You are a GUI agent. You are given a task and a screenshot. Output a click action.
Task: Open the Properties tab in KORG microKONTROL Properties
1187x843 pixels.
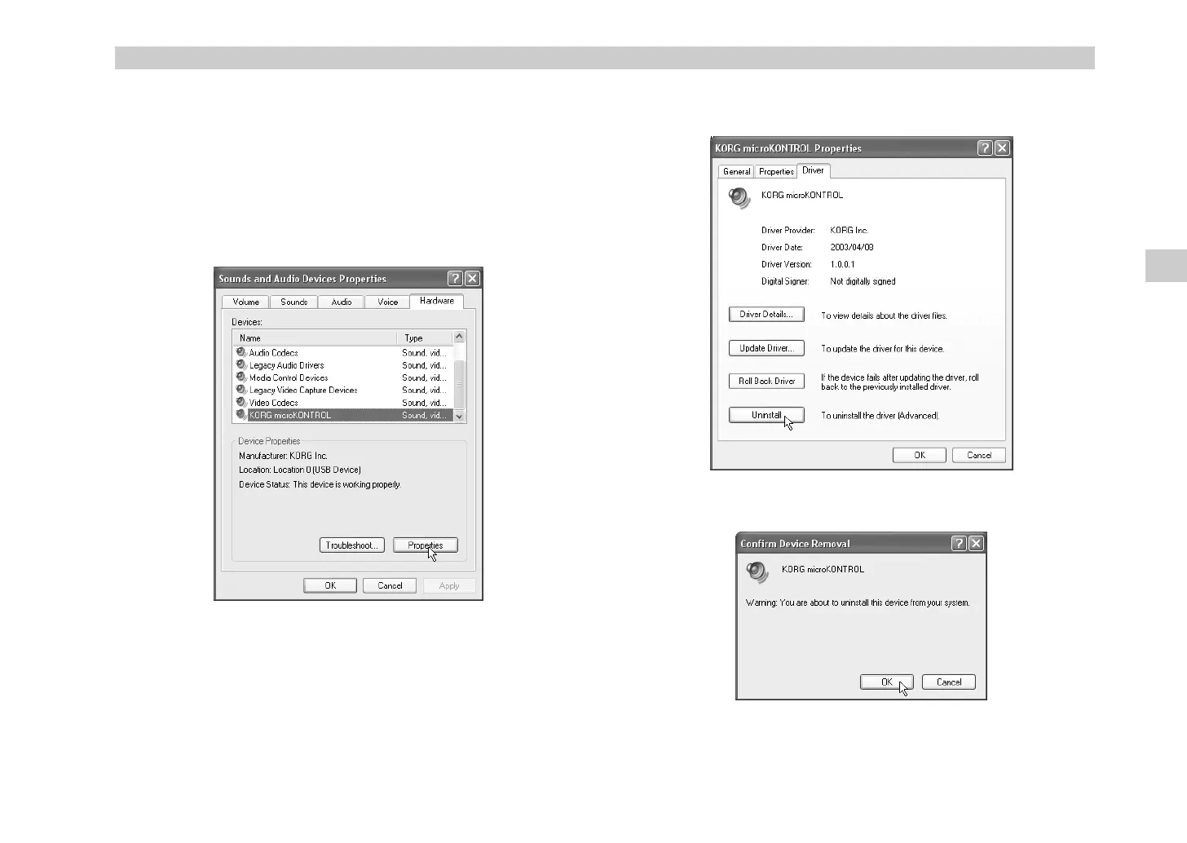point(776,171)
